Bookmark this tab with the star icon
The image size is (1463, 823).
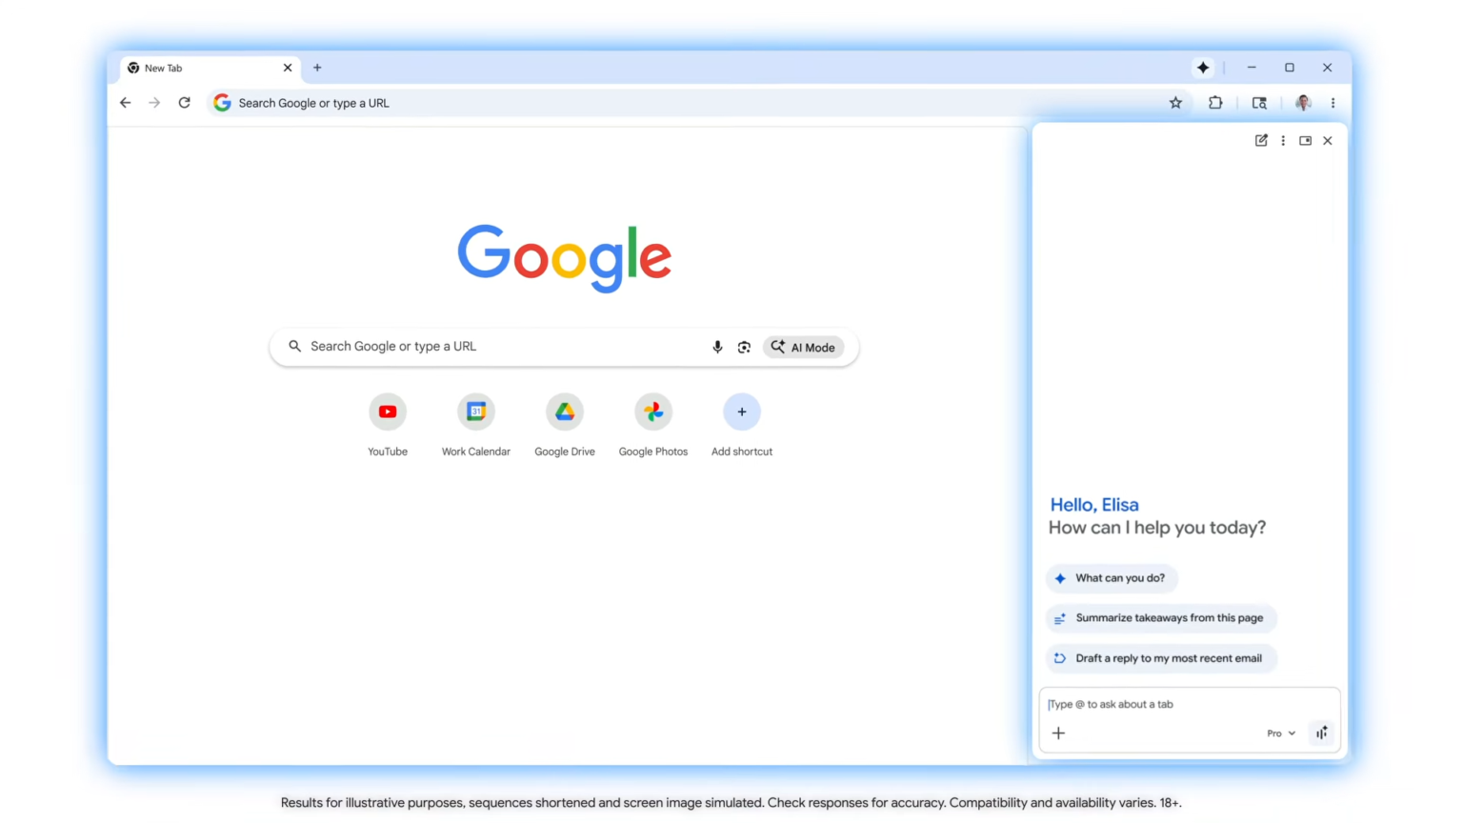click(1175, 103)
